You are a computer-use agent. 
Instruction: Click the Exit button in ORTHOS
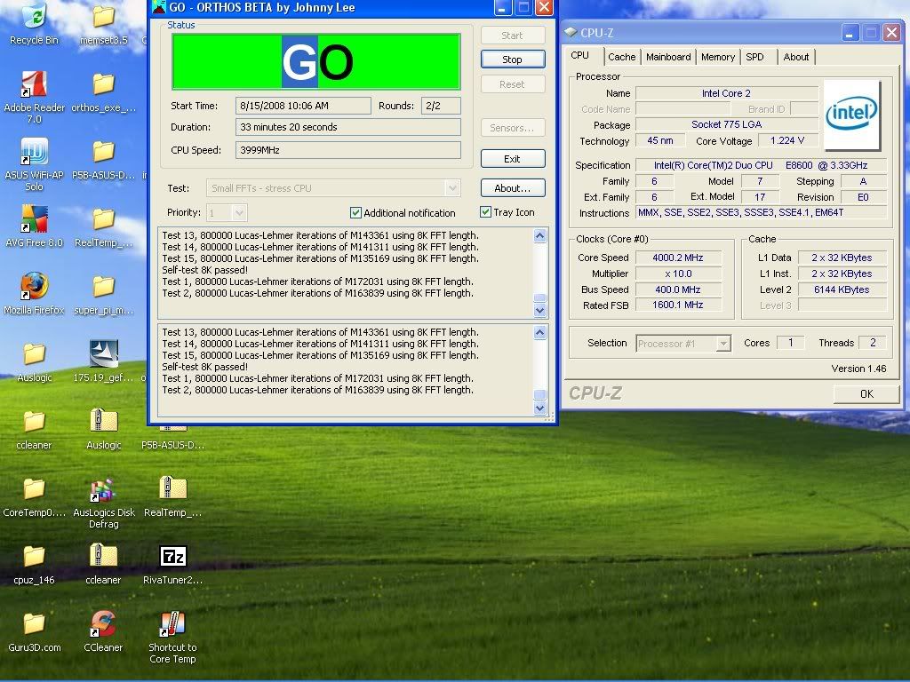point(513,159)
